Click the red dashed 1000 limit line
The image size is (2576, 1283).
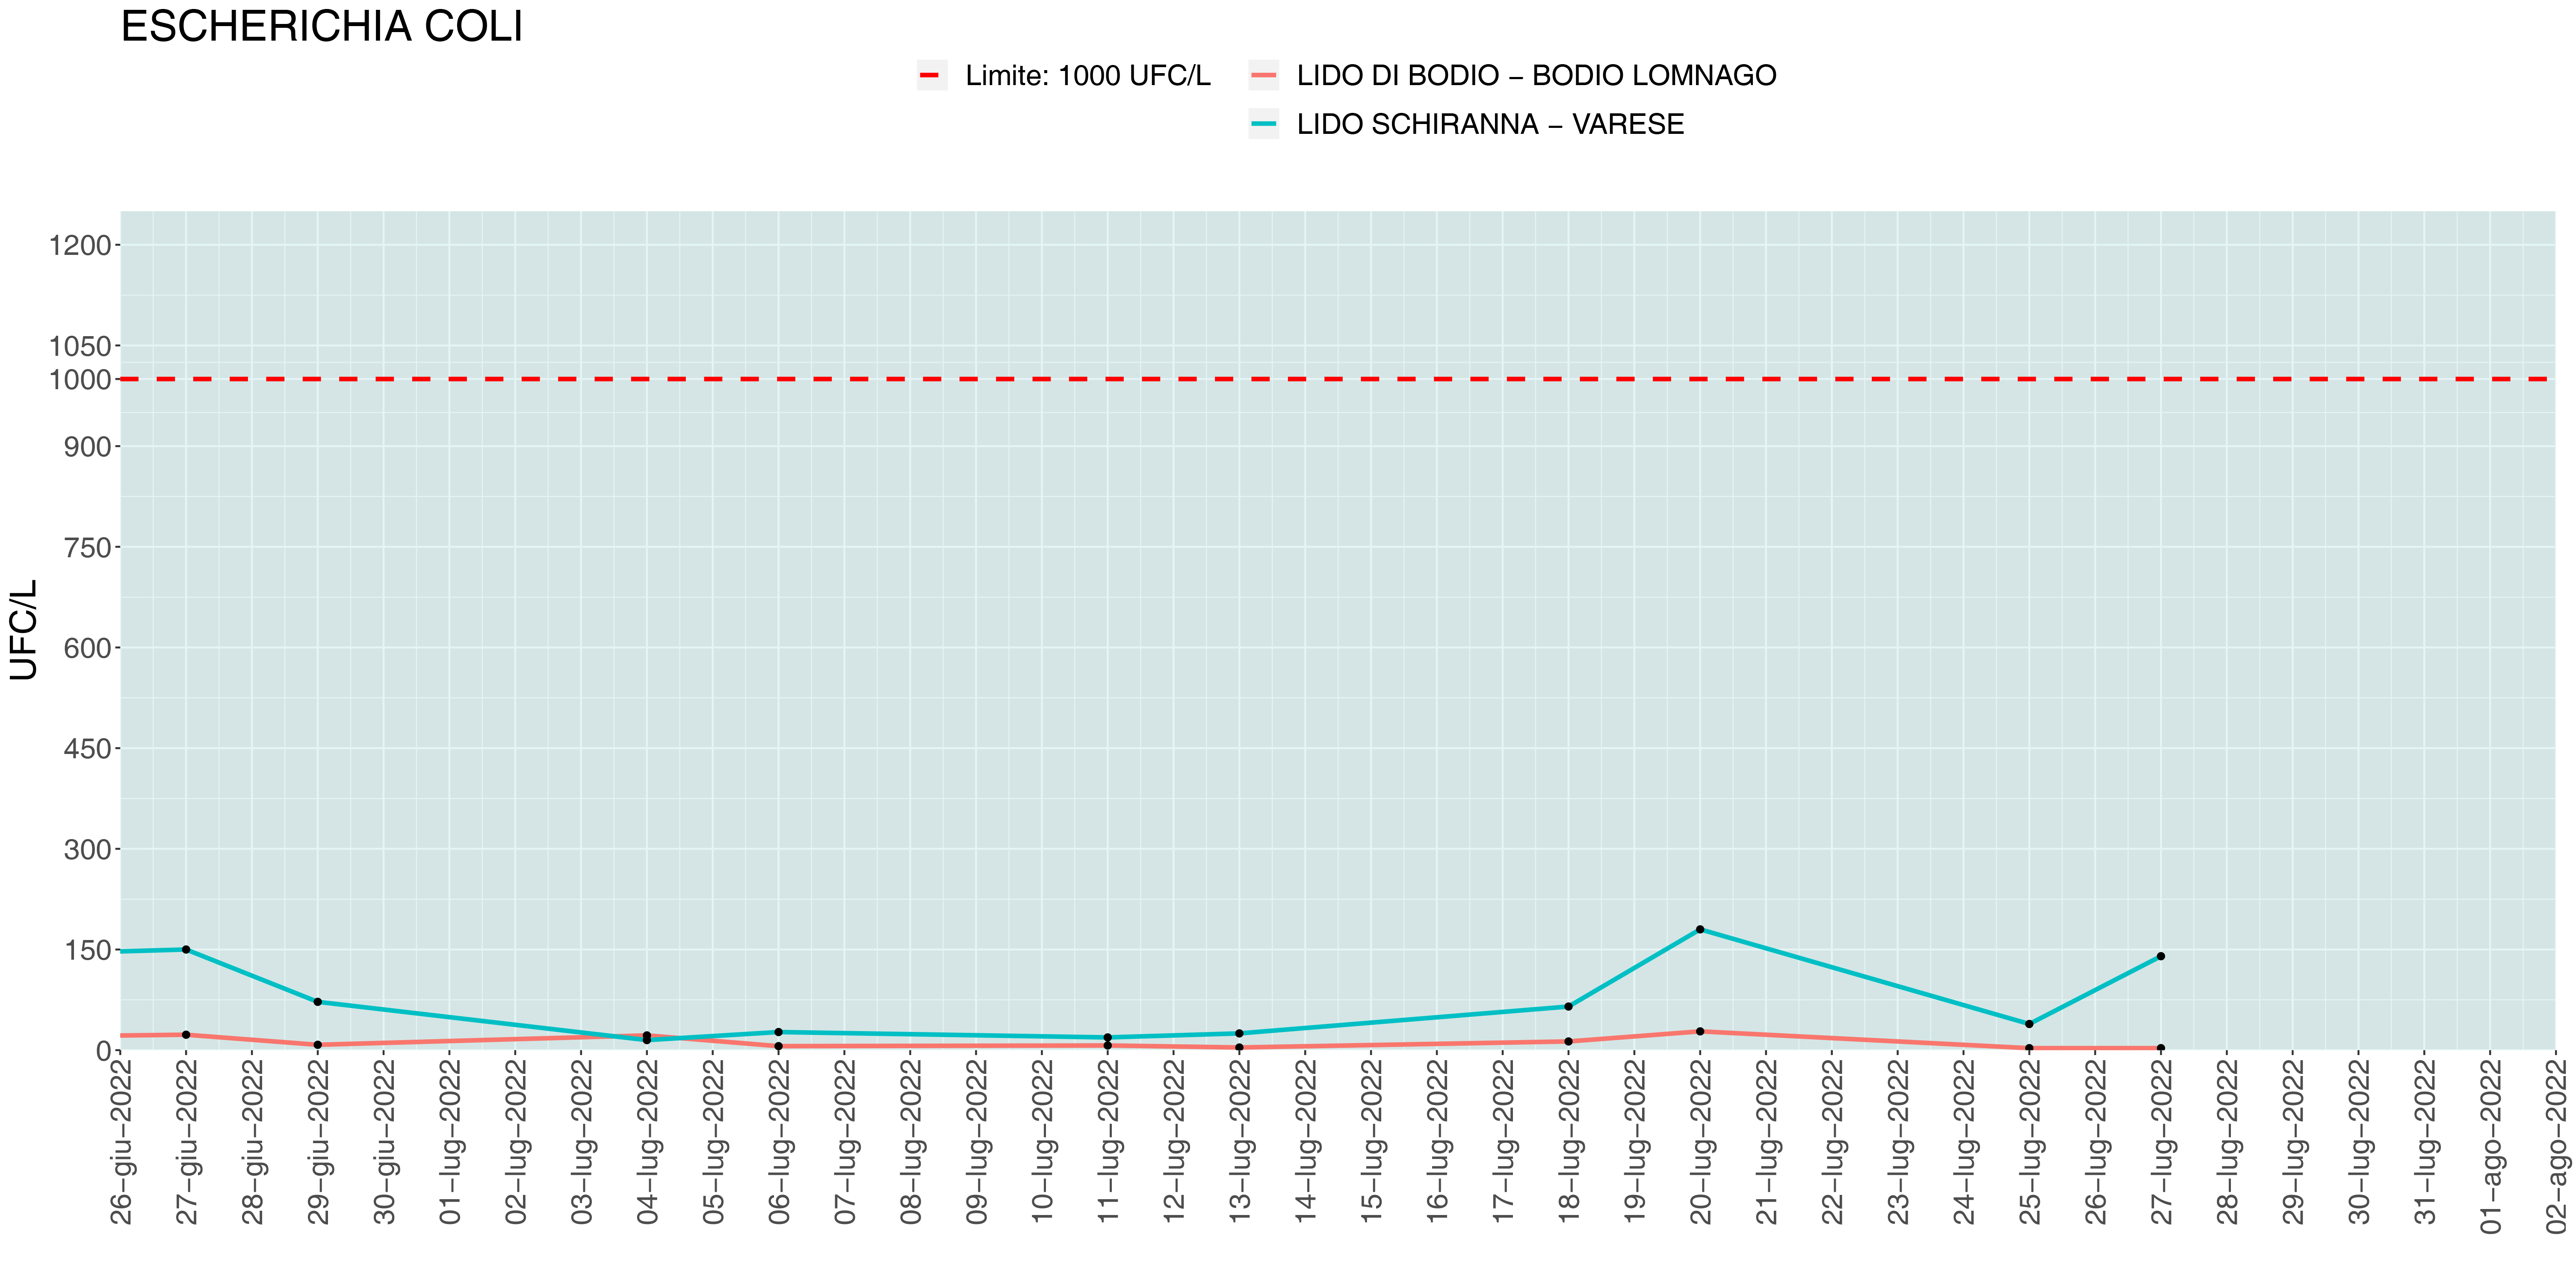tap(1337, 379)
